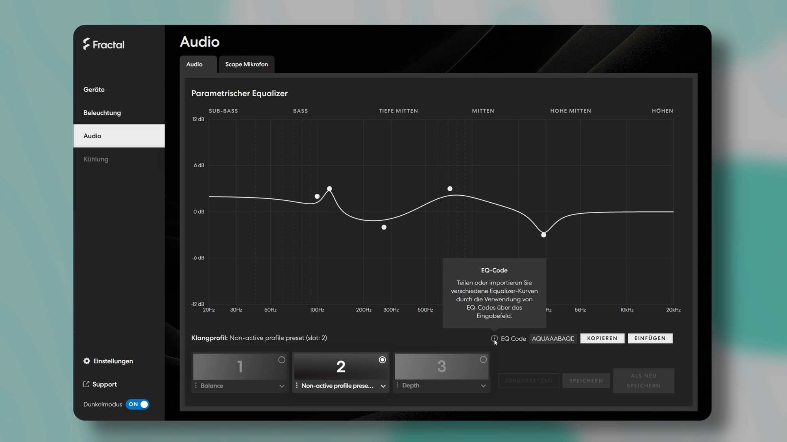
Task: Open Beleuchtung in the sidebar
Action: pyautogui.click(x=102, y=113)
